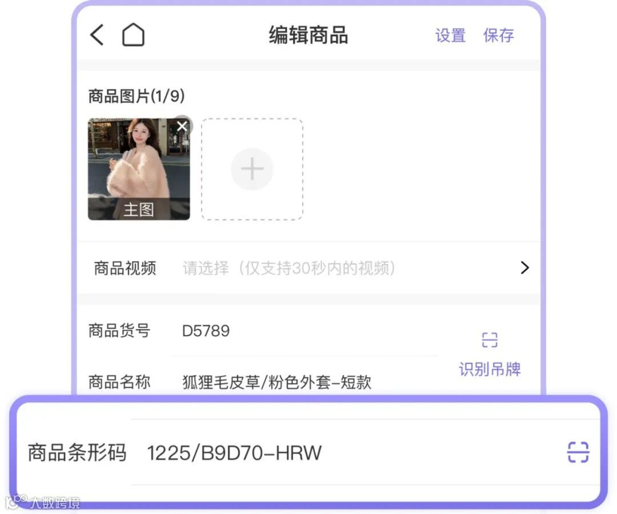Go back using the left arrow
Image resolution: width=617 pixels, height=514 pixels.
click(x=97, y=35)
